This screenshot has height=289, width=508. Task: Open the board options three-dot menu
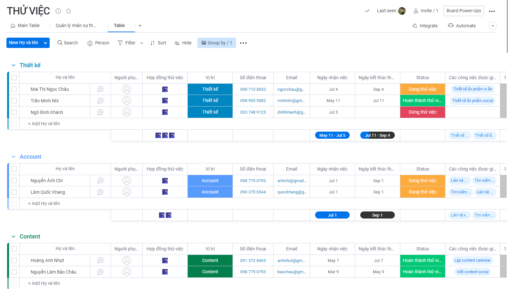(492, 11)
